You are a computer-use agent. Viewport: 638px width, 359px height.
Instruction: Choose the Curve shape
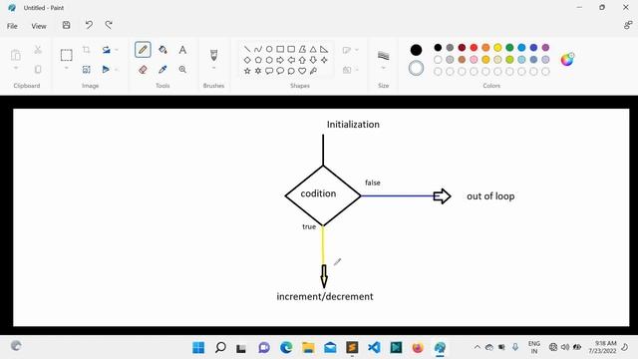[x=258, y=49]
